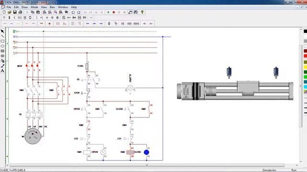
Task: Select the rectangle outline tool
Action: (x=2, y=41)
